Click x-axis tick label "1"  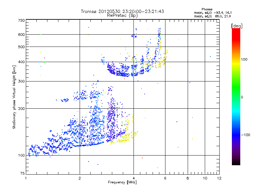26,178
